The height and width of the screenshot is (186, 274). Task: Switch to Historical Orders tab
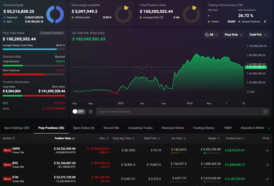pyautogui.click(x=173, y=128)
